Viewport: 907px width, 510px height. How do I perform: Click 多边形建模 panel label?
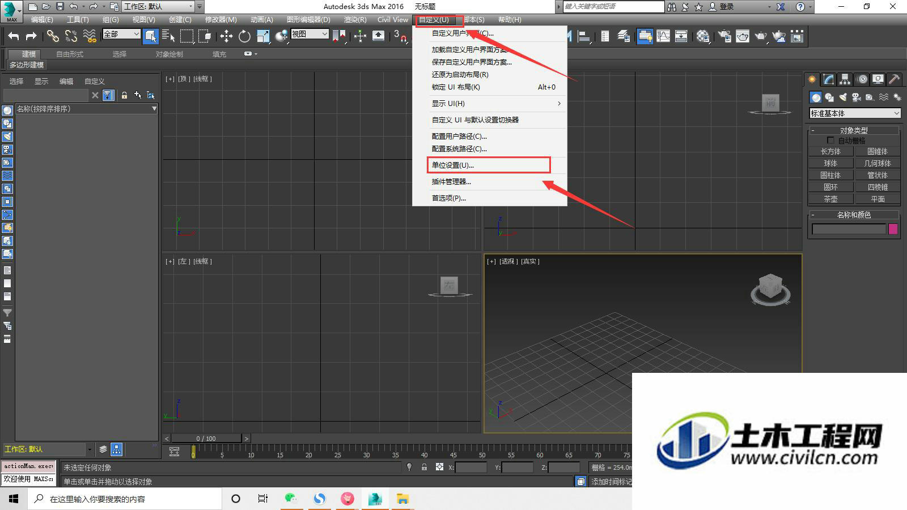27,65
